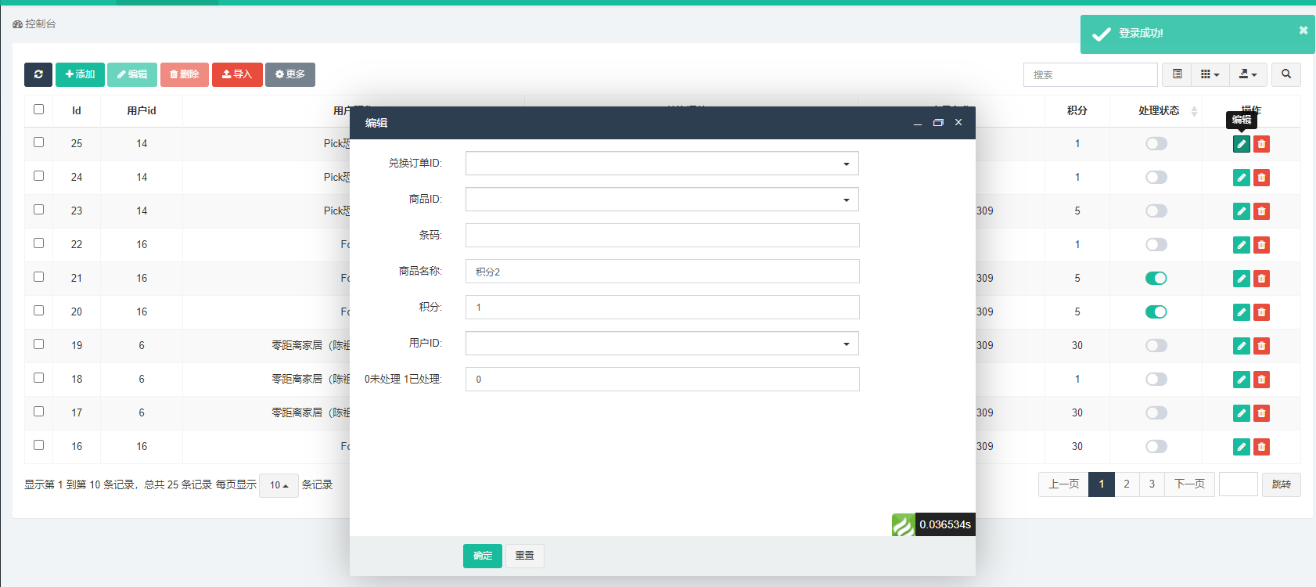1316x587 pixels.
Task: Delete record with Id 18
Action: click(1261, 380)
